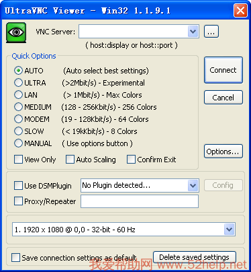Open the VNC Server history dropdown
Screen dimensions: 251x272
(193, 32)
